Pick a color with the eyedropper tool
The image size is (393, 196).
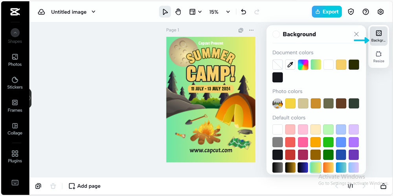290,65
